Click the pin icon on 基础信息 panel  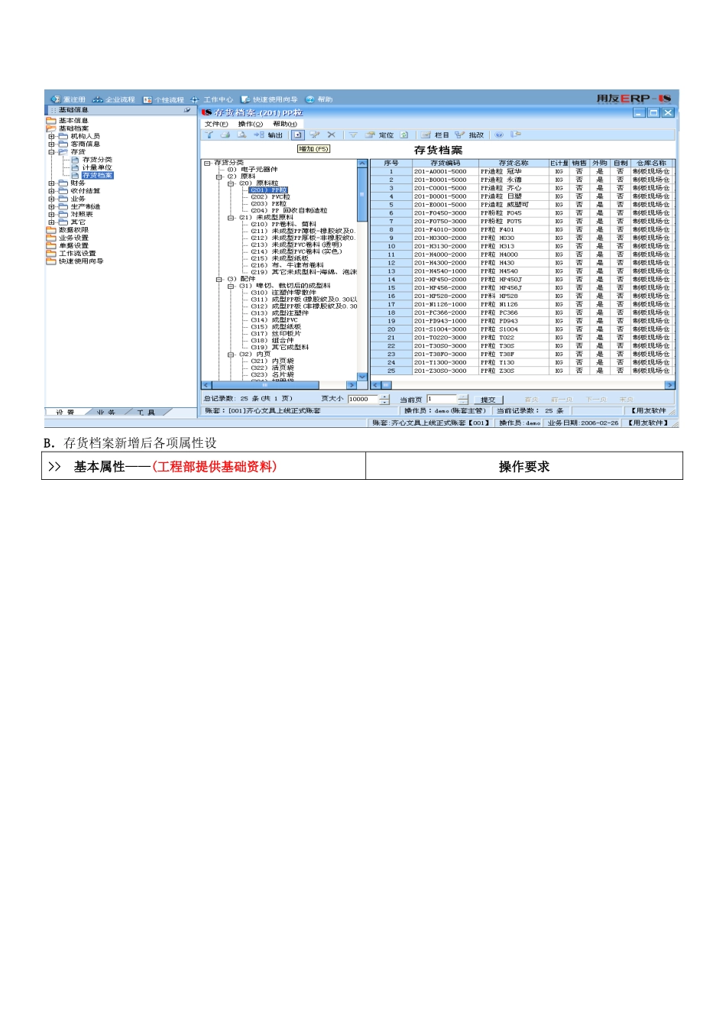(x=187, y=110)
